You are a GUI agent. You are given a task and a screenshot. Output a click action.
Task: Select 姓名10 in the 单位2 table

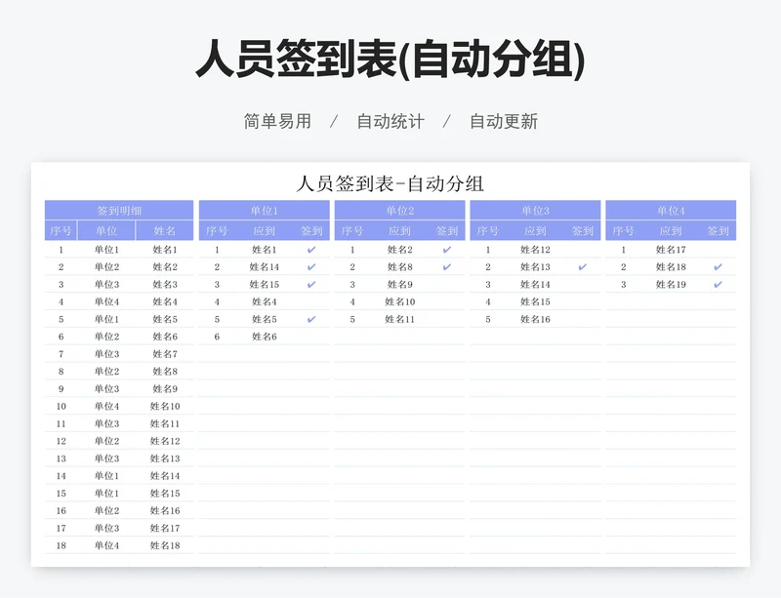point(399,301)
